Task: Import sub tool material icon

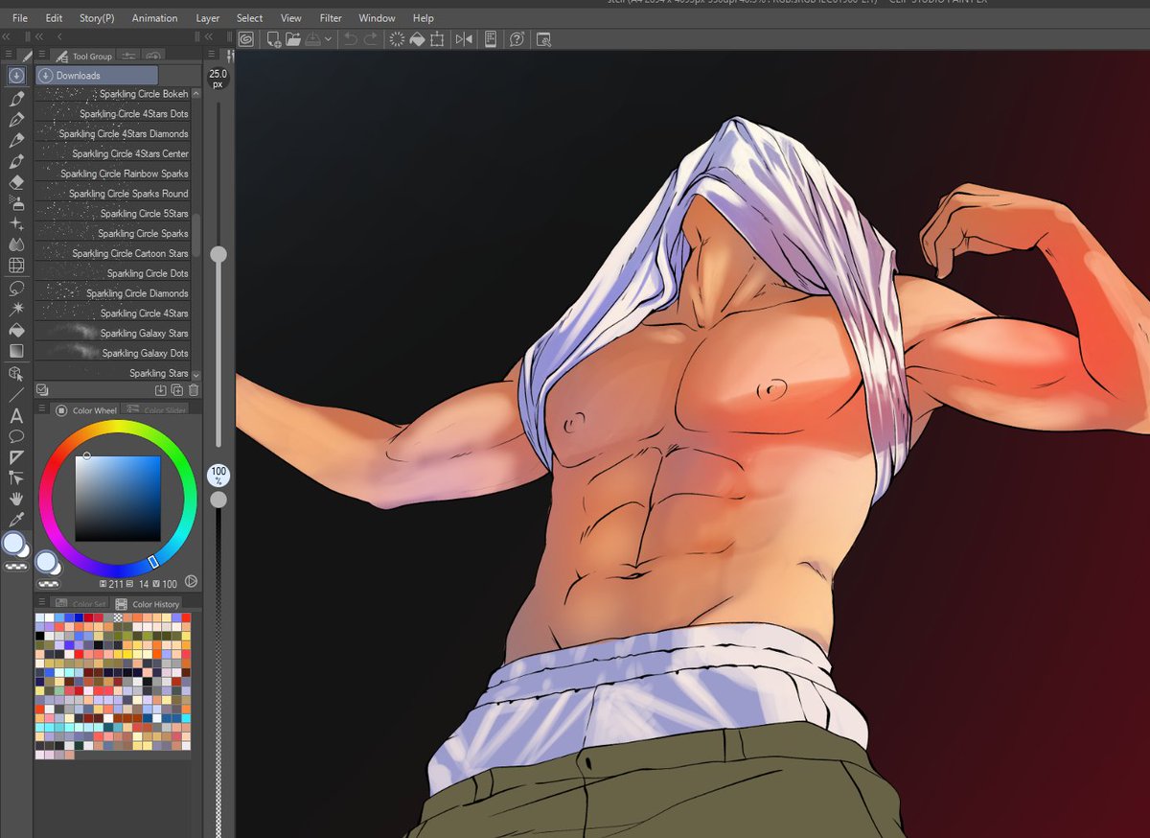Action: (x=161, y=390)
